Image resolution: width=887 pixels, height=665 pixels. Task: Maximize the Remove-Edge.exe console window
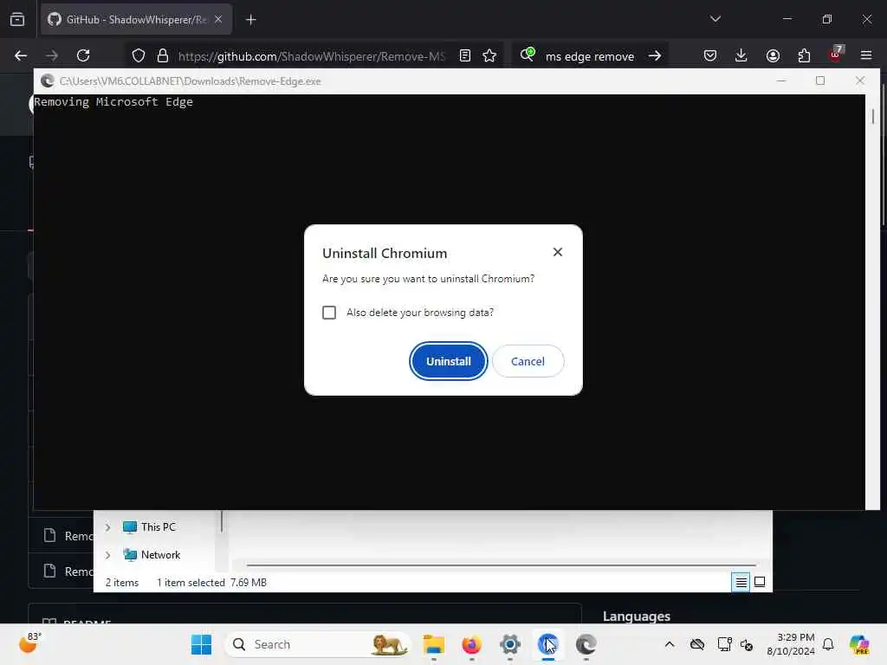820,81
